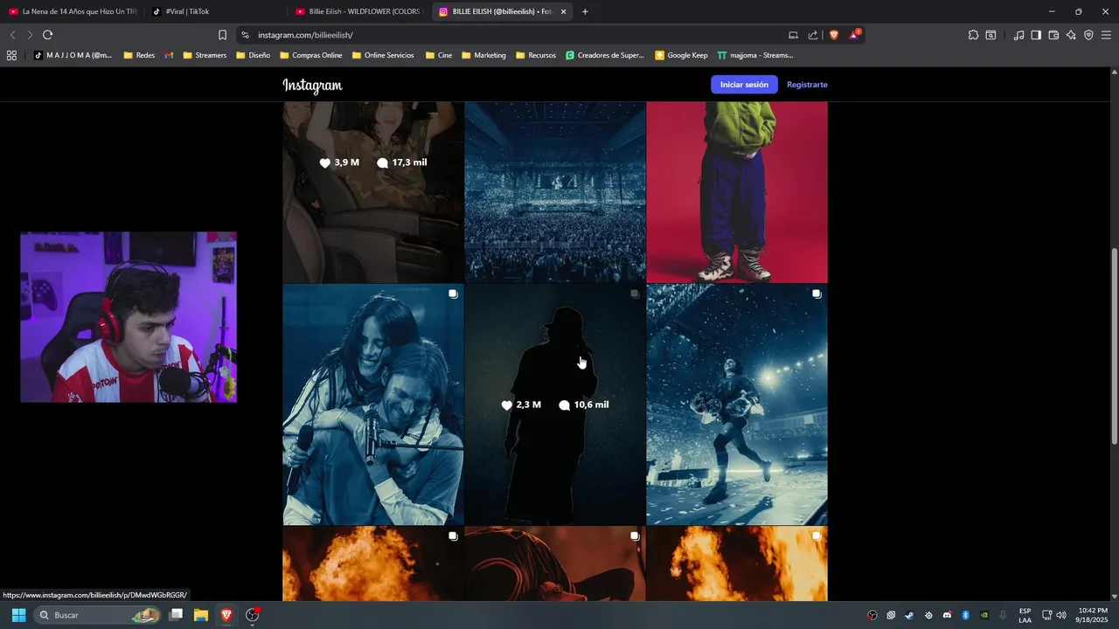1119x629 pixels.
Task: Open the Discord tray icon
Action: pyautogui.click(x=947, y=615)
